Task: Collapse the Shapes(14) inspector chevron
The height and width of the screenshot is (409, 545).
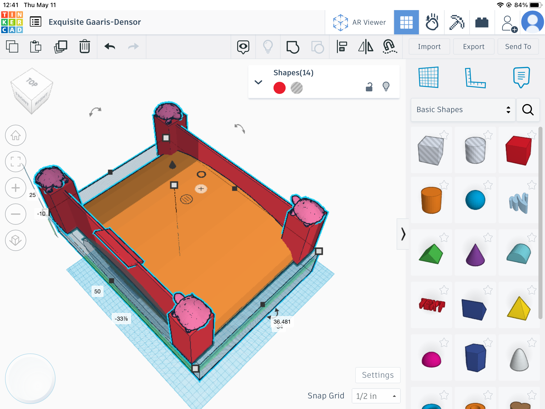Action: coord(258,82)
